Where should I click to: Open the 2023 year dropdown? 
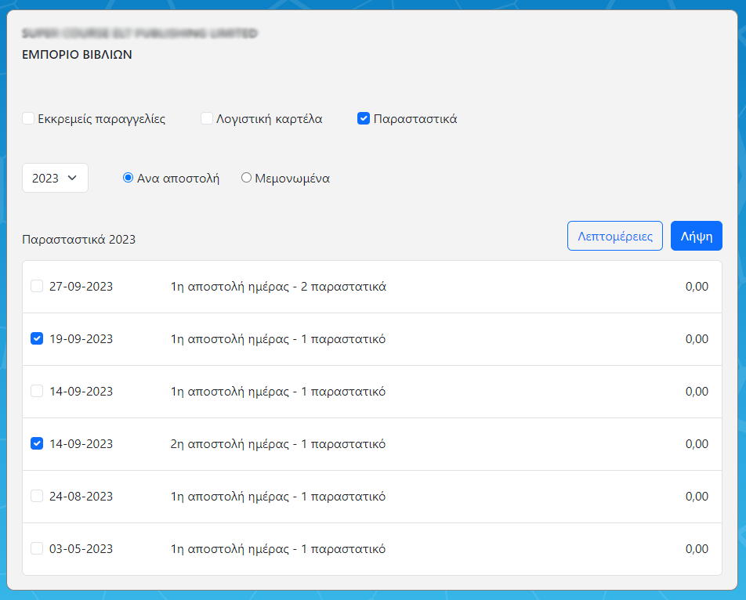tap(55, 178)
